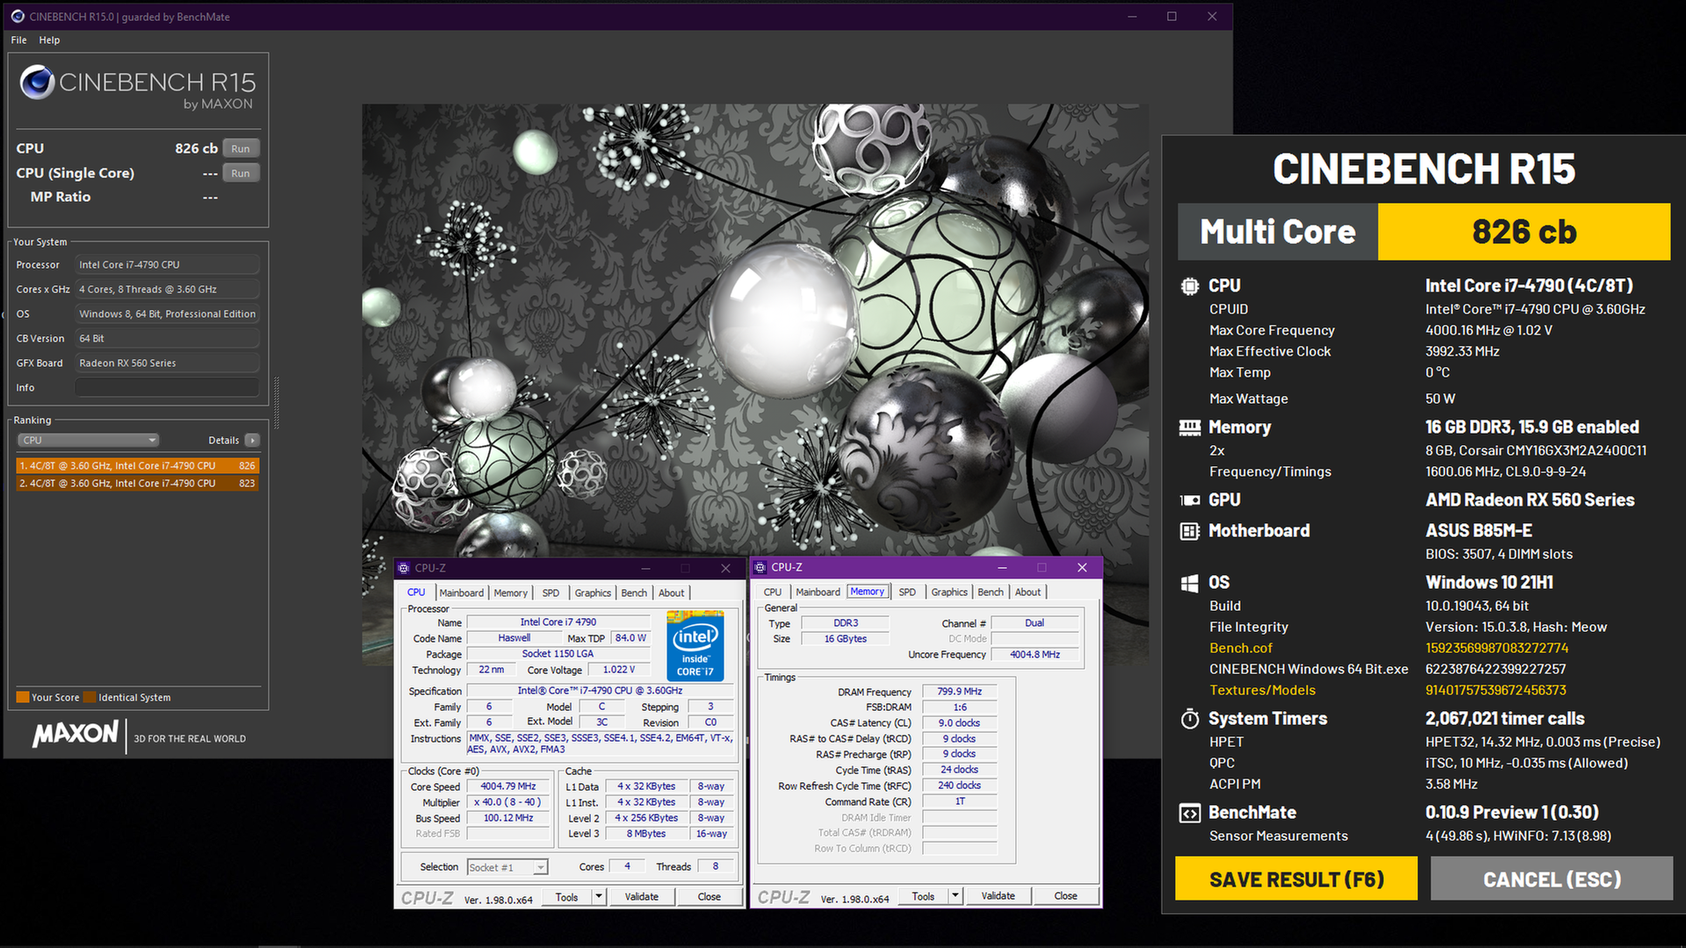Open Graphics tab in left CPU-Z window
This screenshot has width=1686, height=948.
pyautogui.click(x=593, y=593)
